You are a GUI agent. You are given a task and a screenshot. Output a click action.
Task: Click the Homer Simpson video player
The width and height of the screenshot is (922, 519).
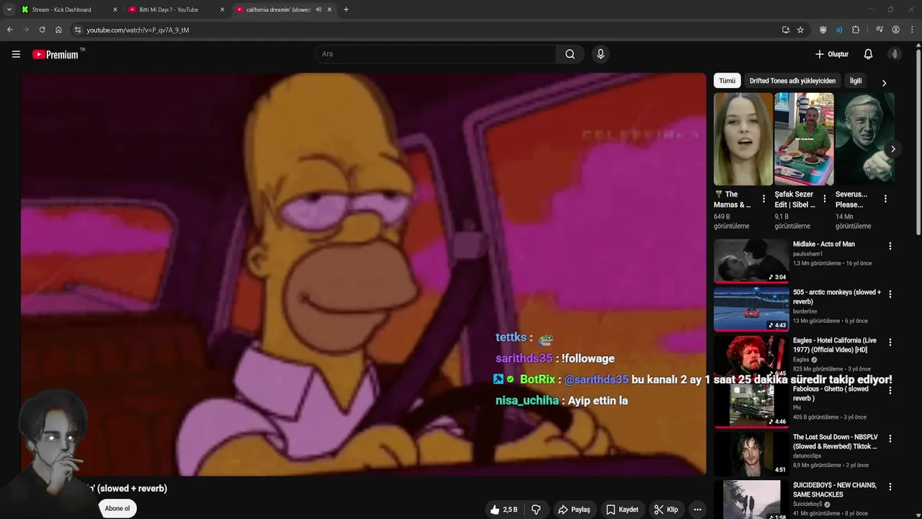(363, 274)
